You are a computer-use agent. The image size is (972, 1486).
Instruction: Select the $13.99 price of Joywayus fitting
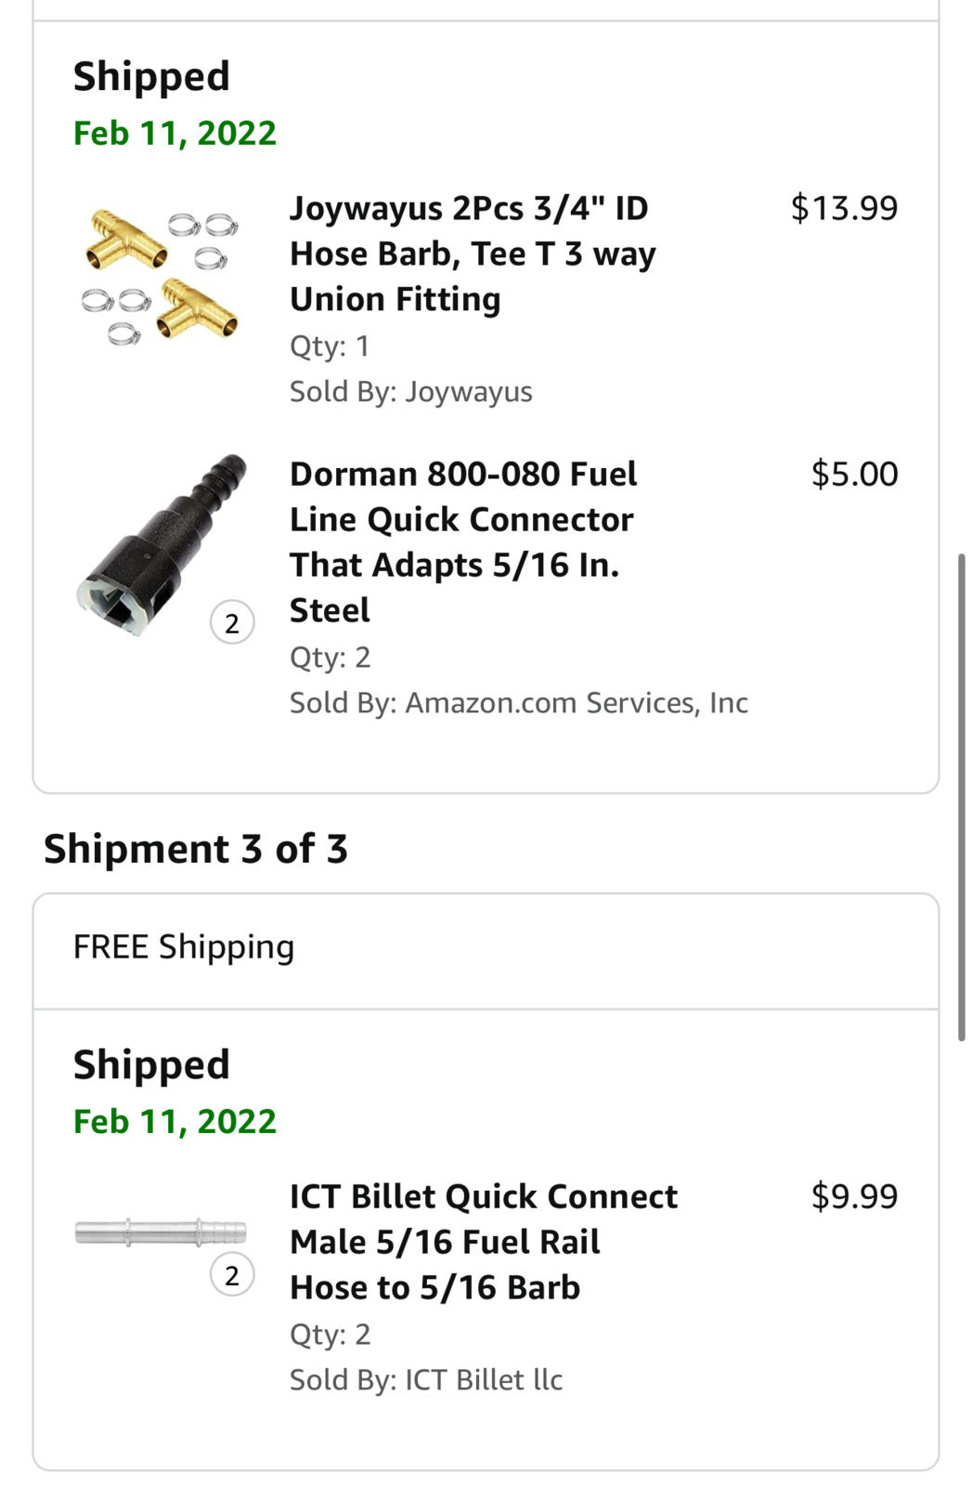(x=844, y=208)
